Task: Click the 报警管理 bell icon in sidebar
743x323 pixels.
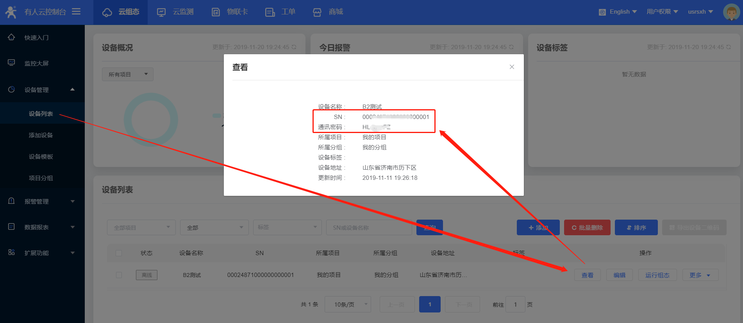Action: click(x=11, y=201)
